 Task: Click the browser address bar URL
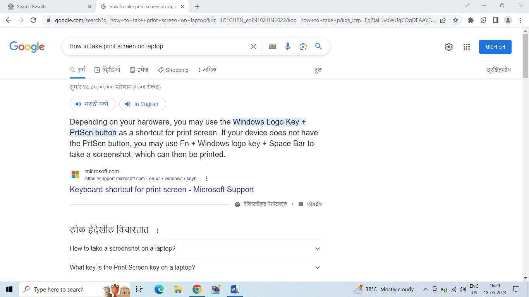click(245, 20)
